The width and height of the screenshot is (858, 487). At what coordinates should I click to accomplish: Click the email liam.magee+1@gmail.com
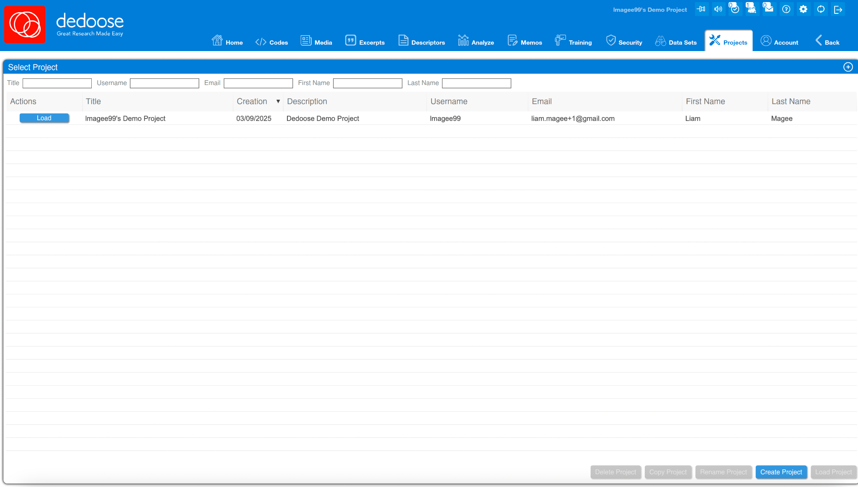pos(573,119)
